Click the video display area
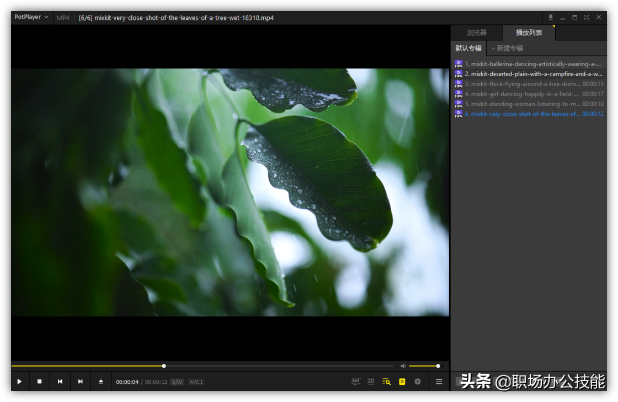Screen dimensions: 618x402 tap(230, 192)
